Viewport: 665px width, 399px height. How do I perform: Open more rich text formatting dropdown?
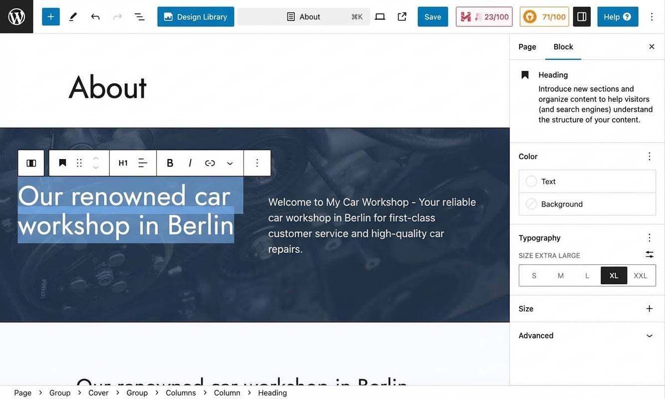coord(230,163)
